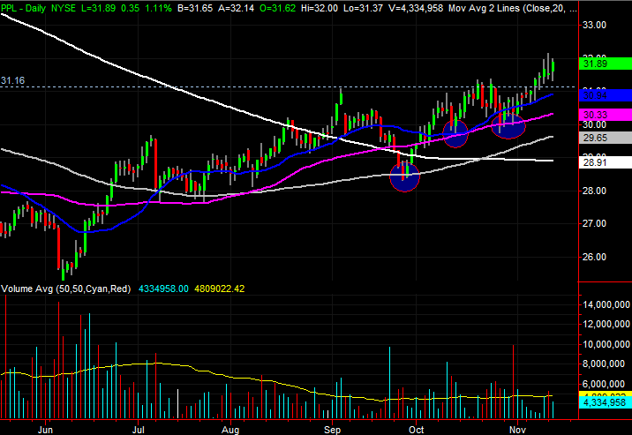Select the L=31.89 last price readout
The height and width of the screenshot is (435, 632).
coord(100,8)
